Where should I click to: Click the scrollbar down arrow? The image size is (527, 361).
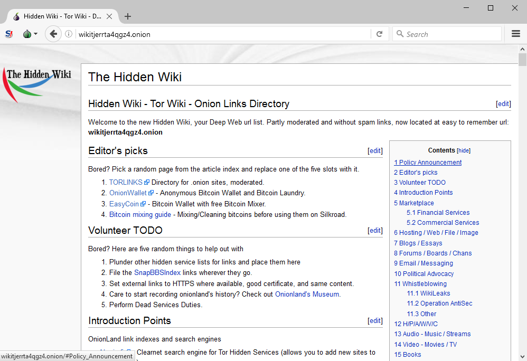pyautogui.click(x=522, y=357)
